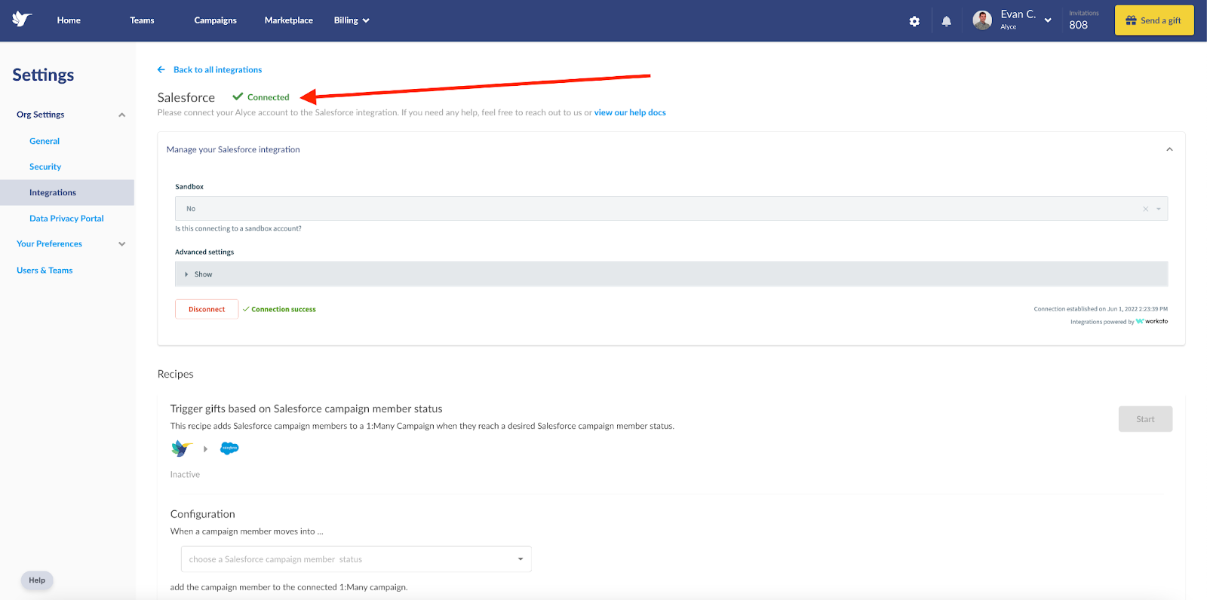
Task: Click the back arrow icon
Action: pyautogui.click(x=161, y=69)
